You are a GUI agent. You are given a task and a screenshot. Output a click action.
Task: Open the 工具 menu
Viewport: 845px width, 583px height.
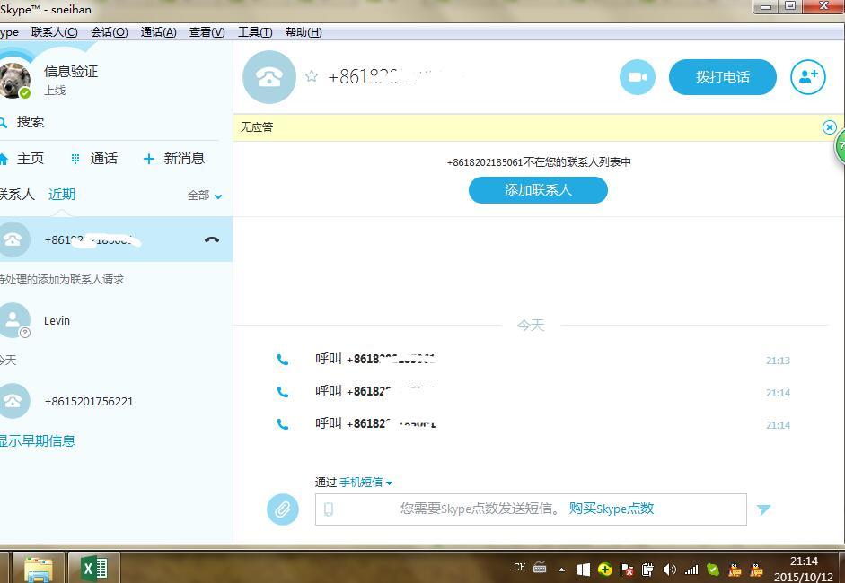[x=254, y=32]
